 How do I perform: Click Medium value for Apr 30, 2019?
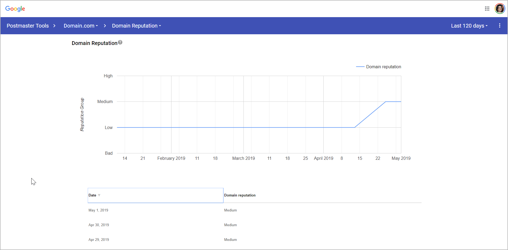[x=230, y=225]
